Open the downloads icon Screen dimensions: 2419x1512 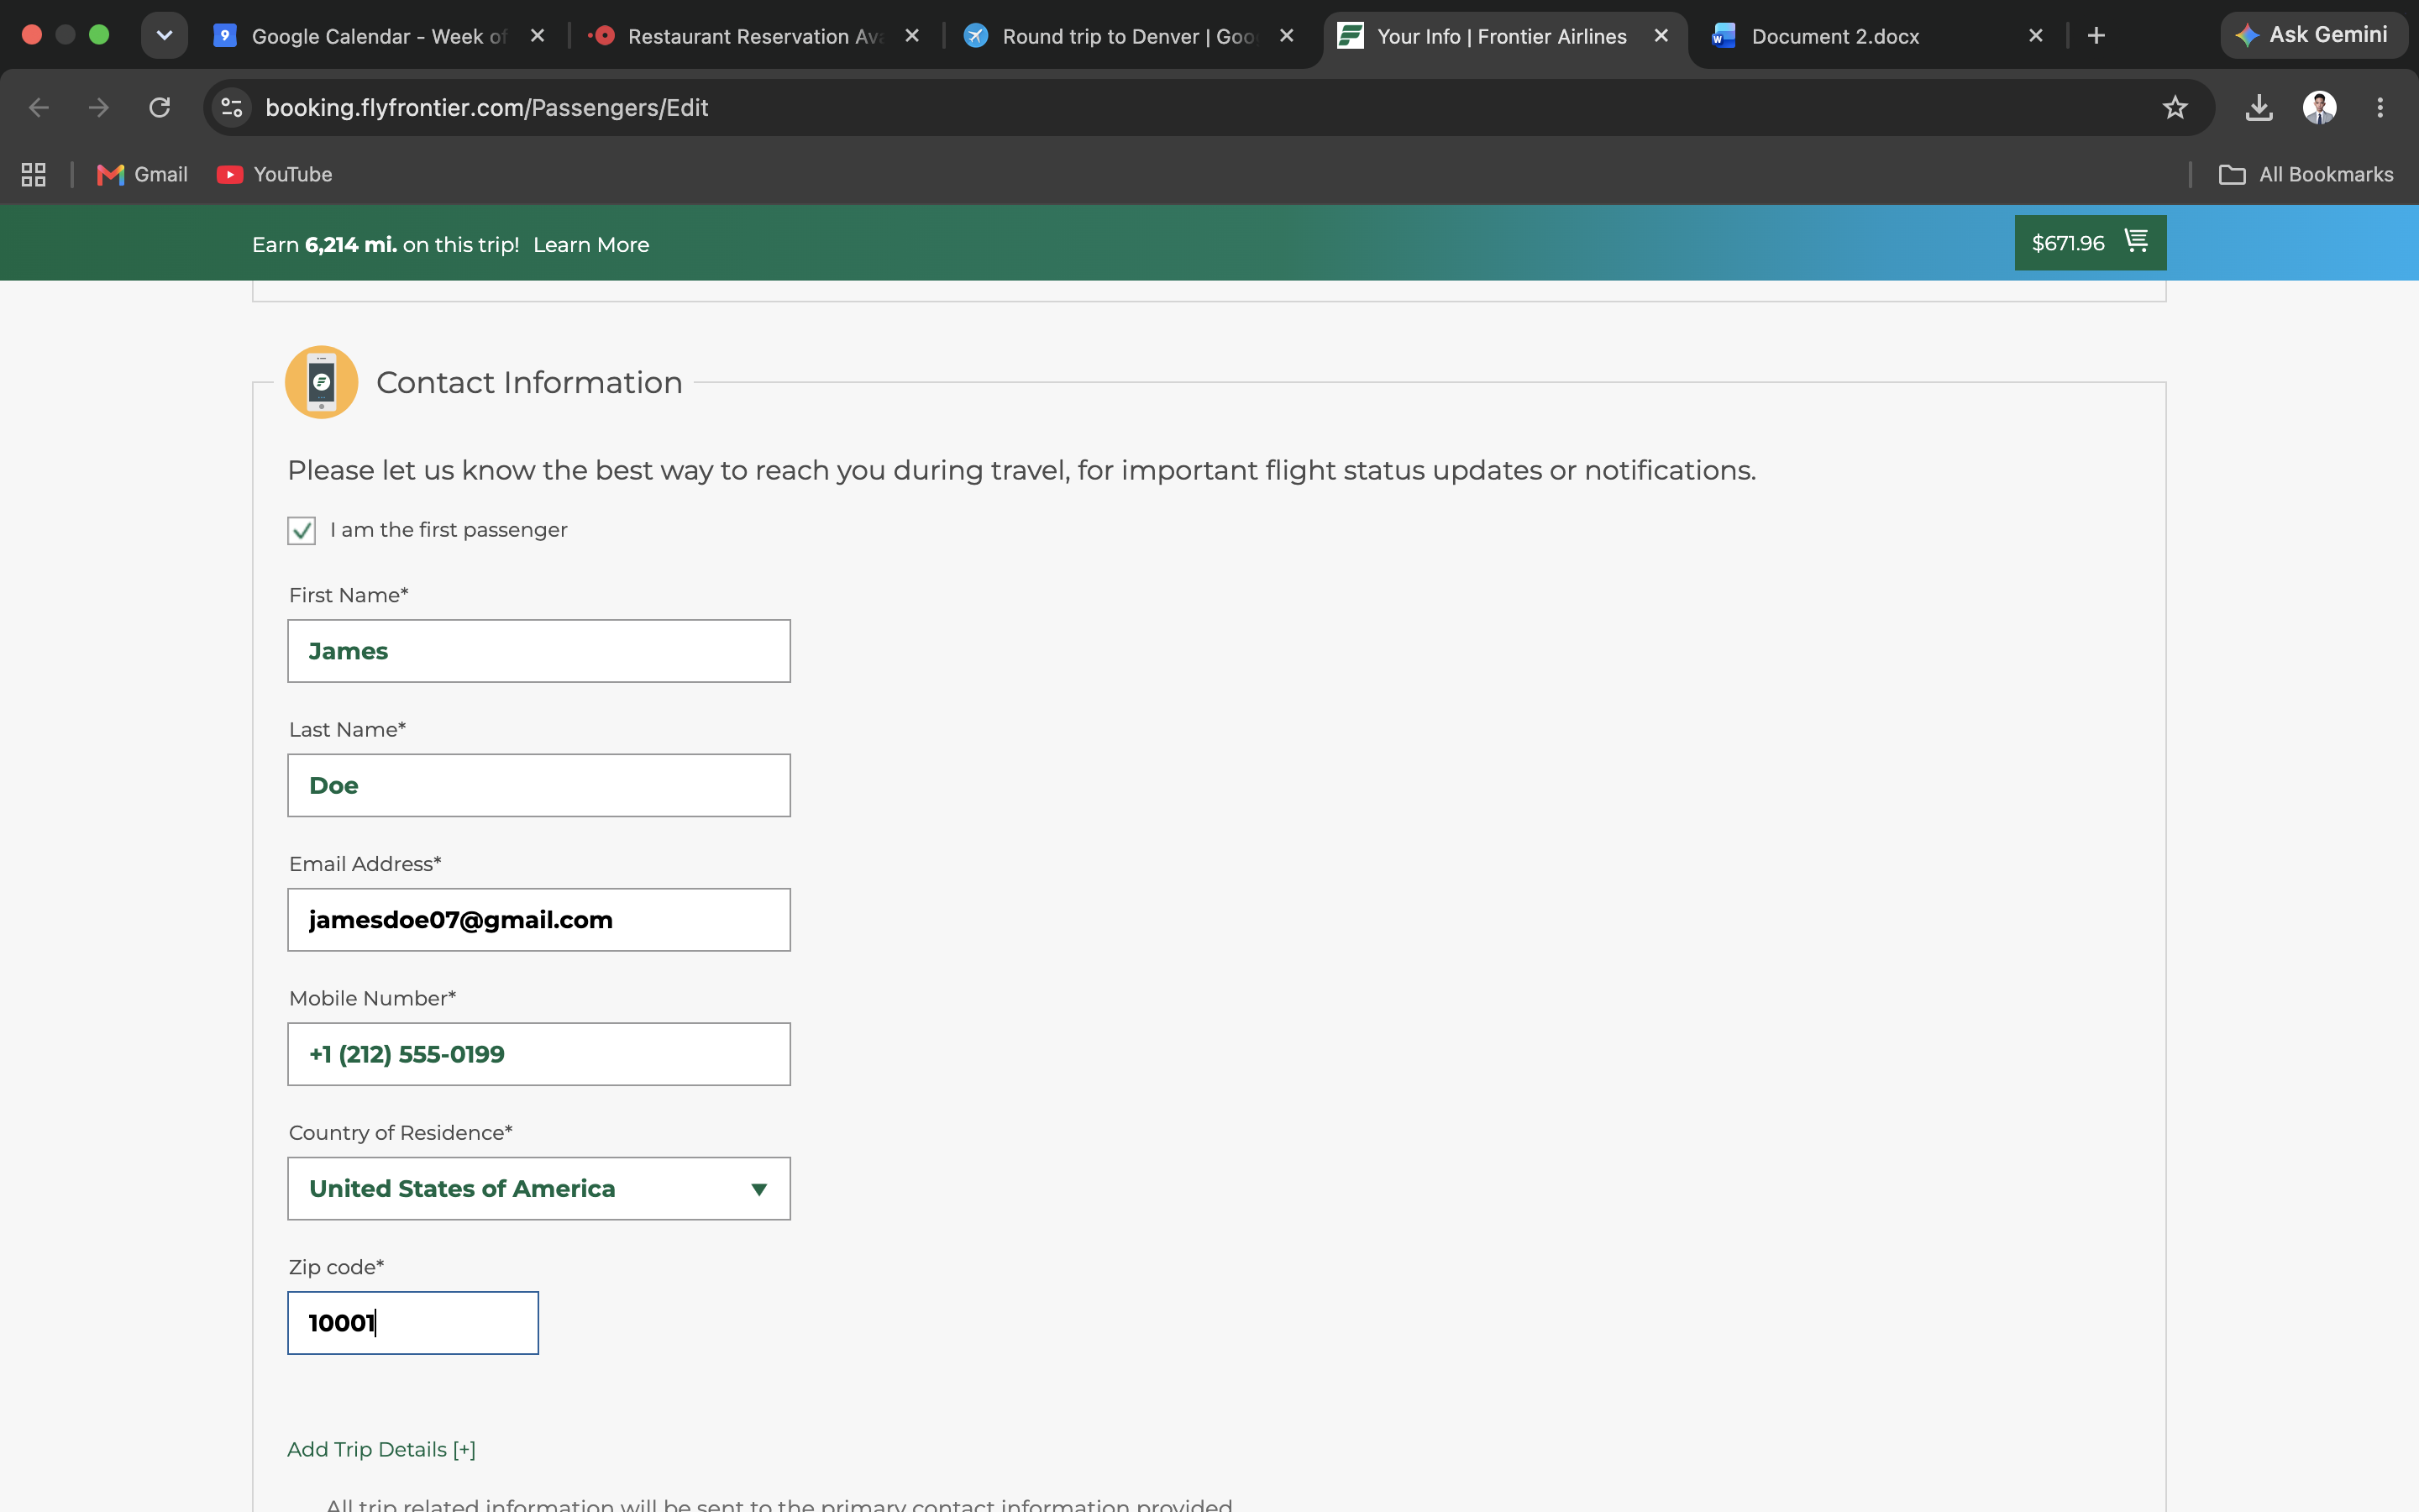point(2259,107)
